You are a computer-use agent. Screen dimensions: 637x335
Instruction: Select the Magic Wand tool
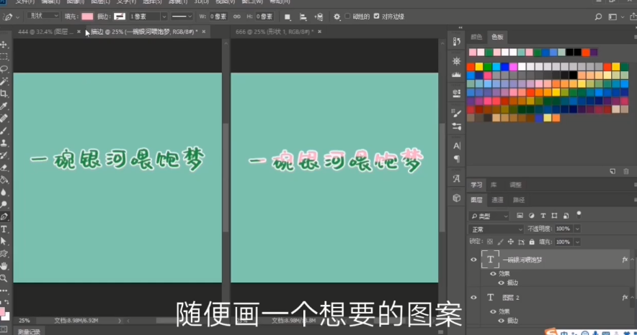click(4, 81)
